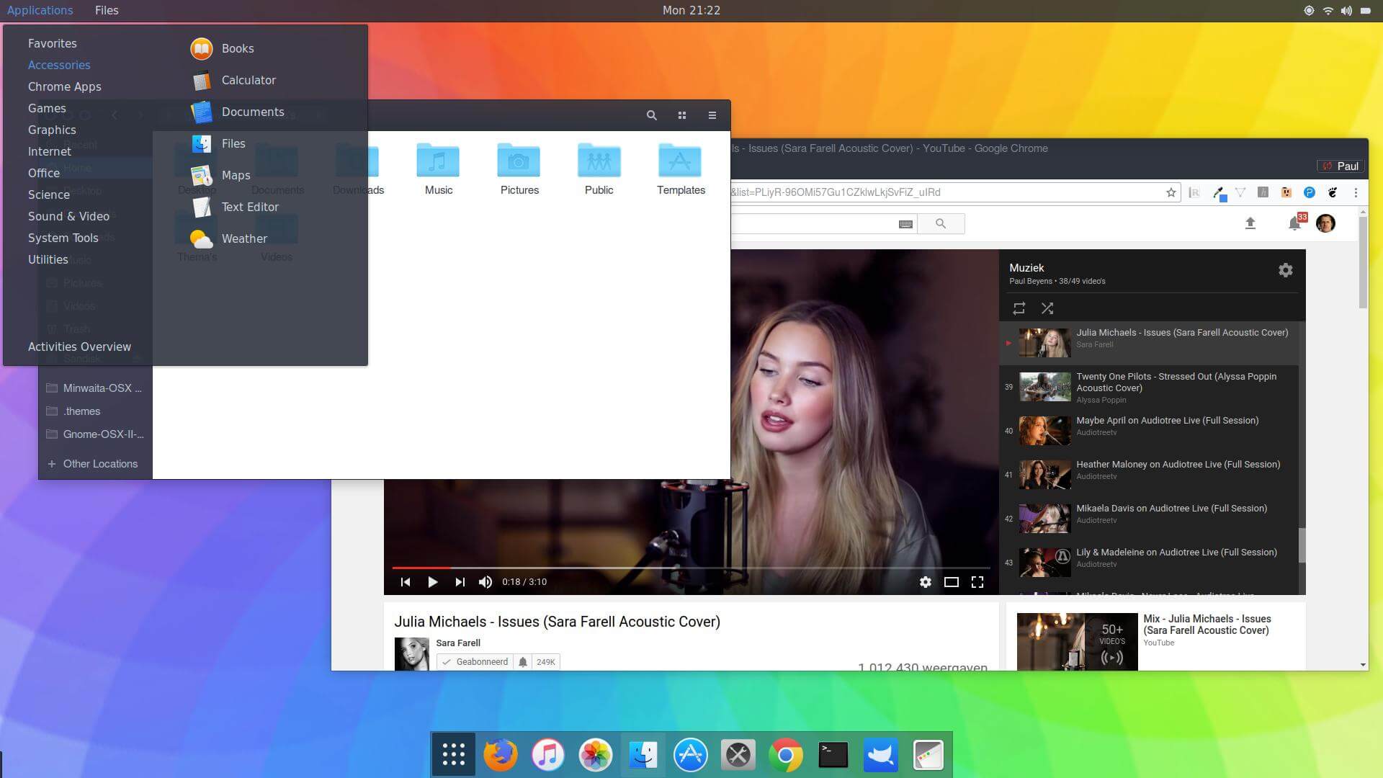
Task: Toggle playlist shuffle button
Action: (x=1047, y=308)
